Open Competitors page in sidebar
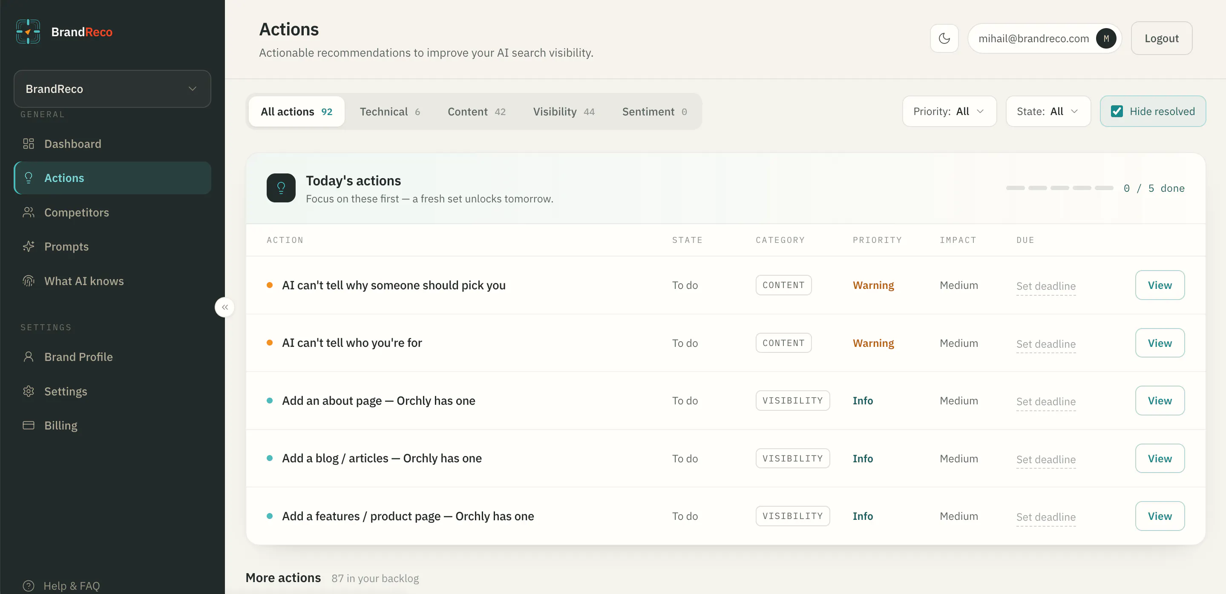Screen dimensions: 1226x594 (x=112, y=212)
